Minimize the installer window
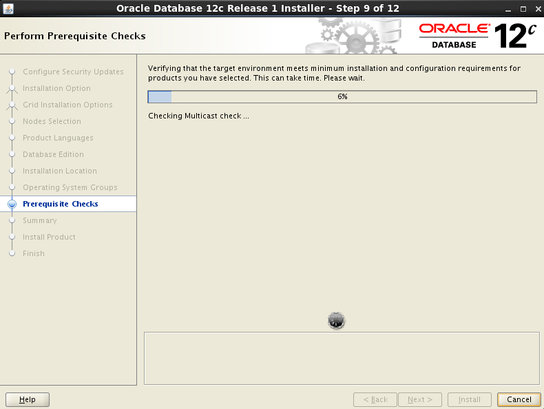Viewport: 544px width, 409px height. click(508, 10)
